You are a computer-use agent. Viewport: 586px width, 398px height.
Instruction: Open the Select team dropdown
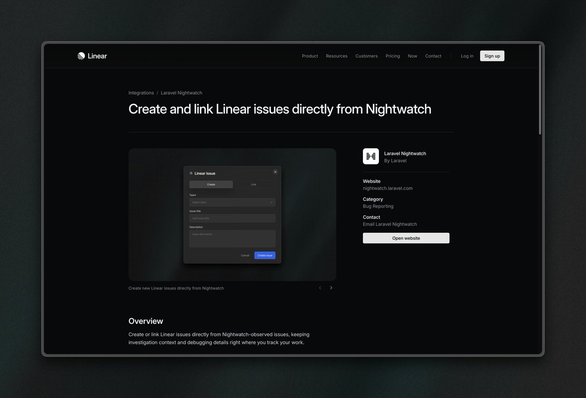click(x=232, y=202)
